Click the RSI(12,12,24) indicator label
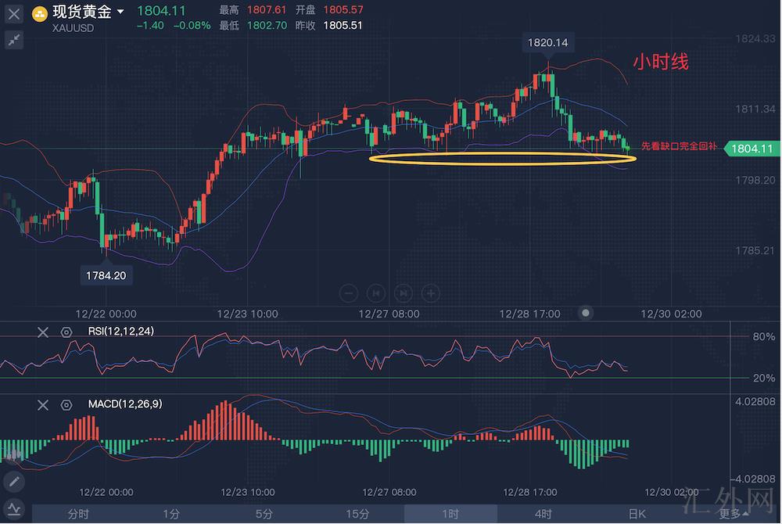This screenshot has height=524, width=782. 120,331
